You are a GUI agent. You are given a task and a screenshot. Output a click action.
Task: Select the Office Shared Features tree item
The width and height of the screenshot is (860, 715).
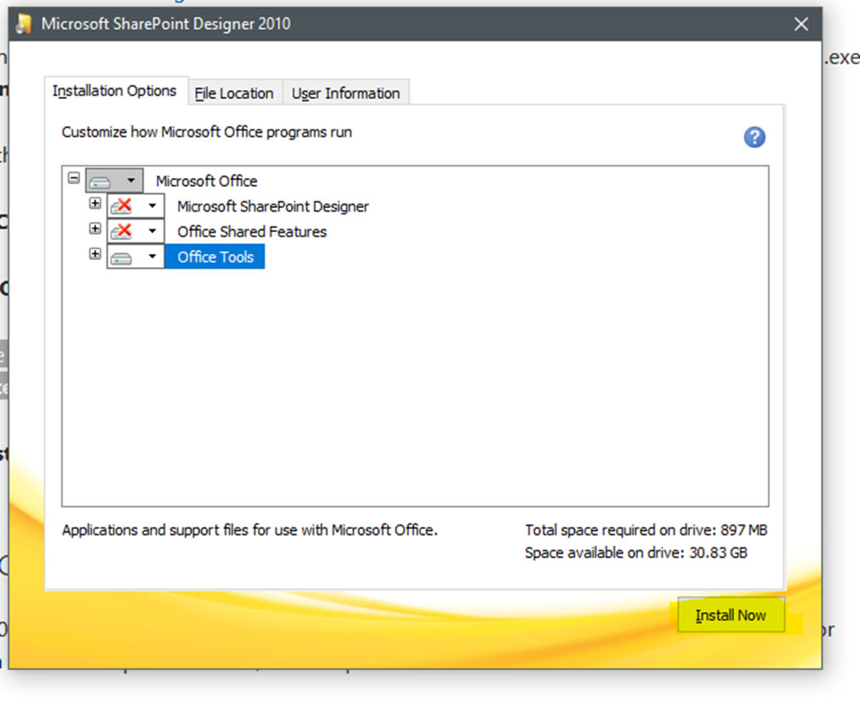(x=251, y=231)
